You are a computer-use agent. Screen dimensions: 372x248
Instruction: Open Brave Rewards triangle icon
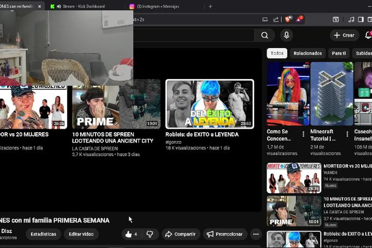tap(299, 19)
